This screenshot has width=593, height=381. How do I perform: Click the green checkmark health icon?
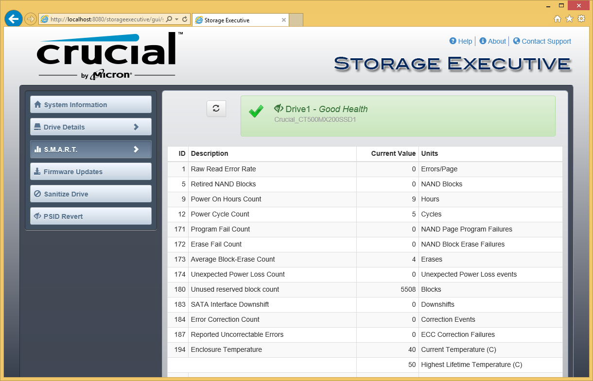coord(256,112)
